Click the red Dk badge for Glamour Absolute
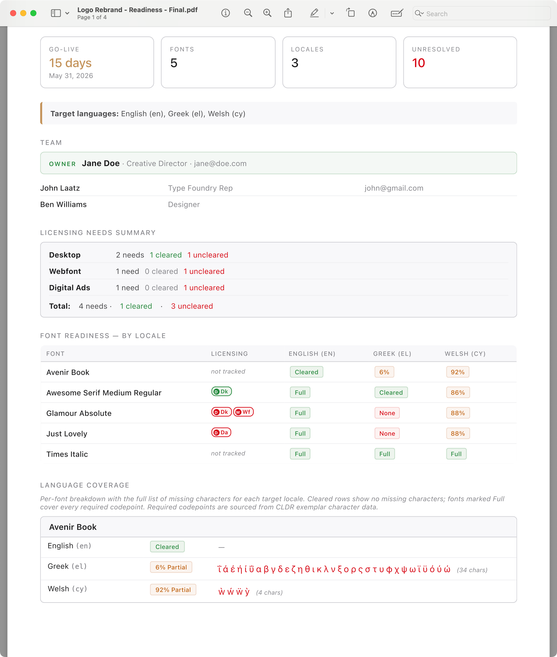557x657 pixels. (x=222, y=412)
